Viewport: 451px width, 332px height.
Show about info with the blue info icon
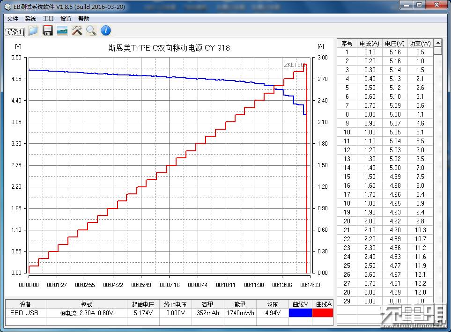(x=105, y=30)
